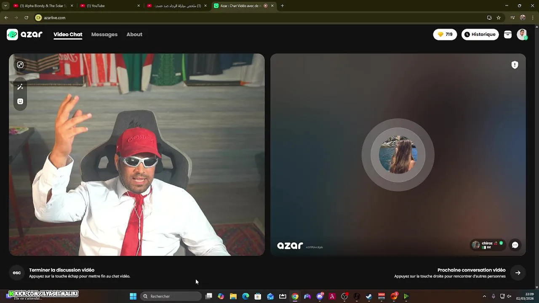
Task: Close the Alpha Blondy tab
Action: [x=72, y=6]
